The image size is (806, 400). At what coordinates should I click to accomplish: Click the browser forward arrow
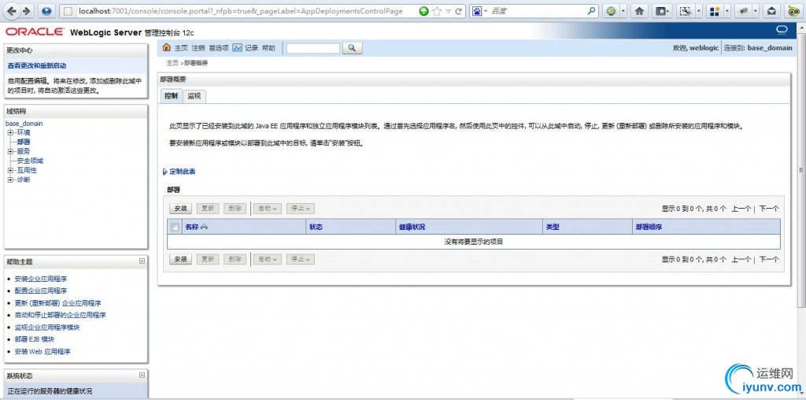26,11
